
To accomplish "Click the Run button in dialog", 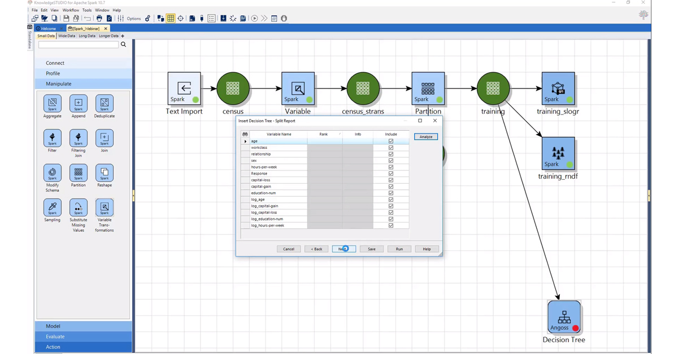I will click(x=399, y=249).
